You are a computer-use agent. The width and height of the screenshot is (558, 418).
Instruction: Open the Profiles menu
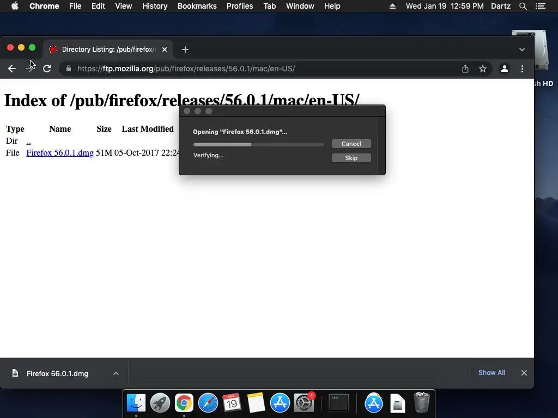click(240, 6)
